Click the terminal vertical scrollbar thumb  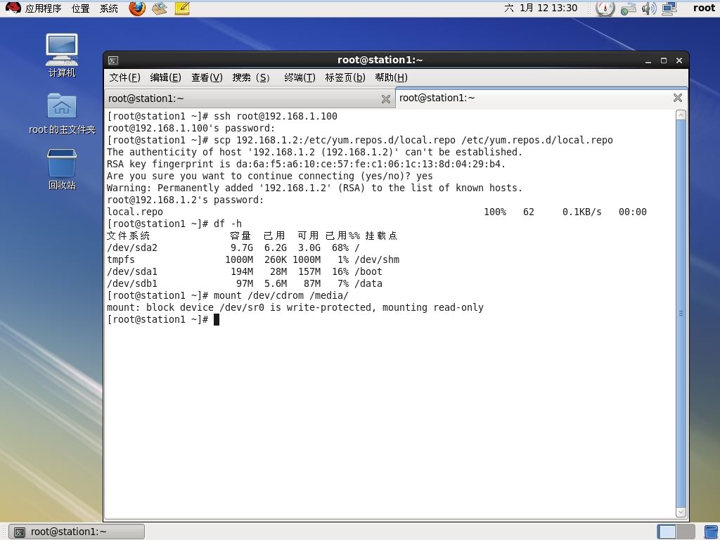[x=681, y=313]
